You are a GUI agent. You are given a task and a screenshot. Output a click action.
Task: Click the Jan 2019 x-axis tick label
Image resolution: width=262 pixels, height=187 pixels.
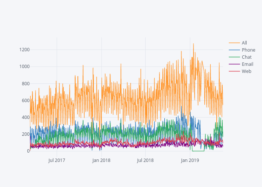[x=190, y=160]
